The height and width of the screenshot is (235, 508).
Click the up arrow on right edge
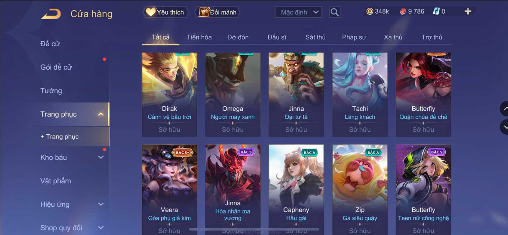pyautogui.click(x=504, y=109)
